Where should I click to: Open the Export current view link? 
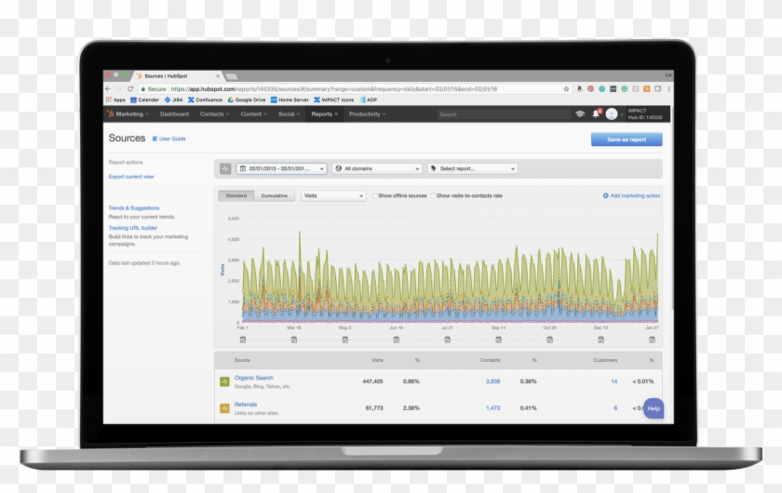click(x=131, y=177)
